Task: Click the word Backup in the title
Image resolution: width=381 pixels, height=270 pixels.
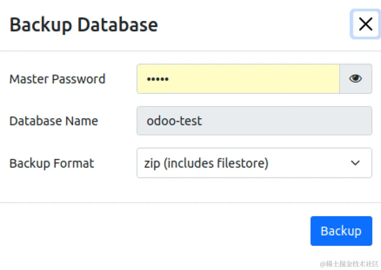Action: [41, 25]
